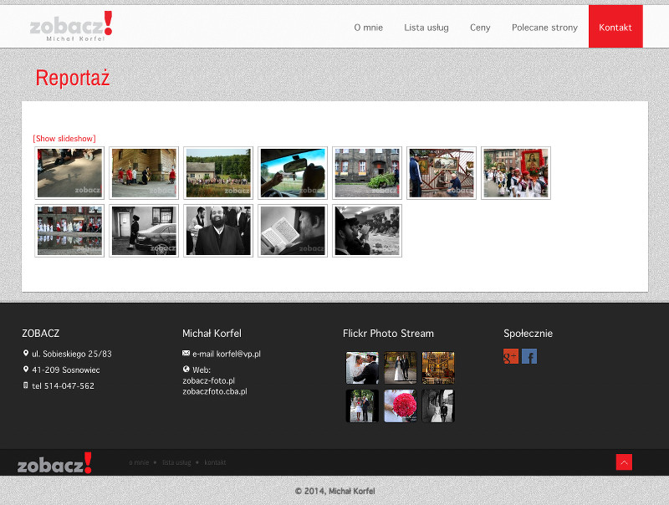The height and width of the screenshot is (505, 669).
Task: Click the zobacz! logo in footer
Action: [55, 463]
